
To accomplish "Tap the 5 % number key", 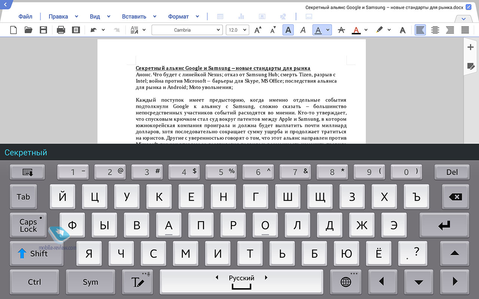I will [x=222, y=172].
